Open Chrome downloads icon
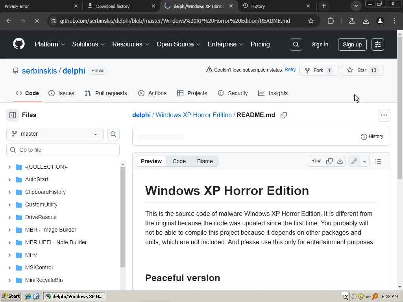The width and height of the screenshot is (403, 302). click(366, 21)
